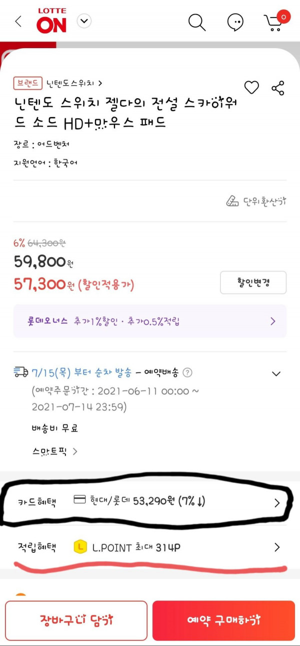Screen dimensions: 300x646
Task: Toggle the heart wishlist icon
Action: point(251,88)
